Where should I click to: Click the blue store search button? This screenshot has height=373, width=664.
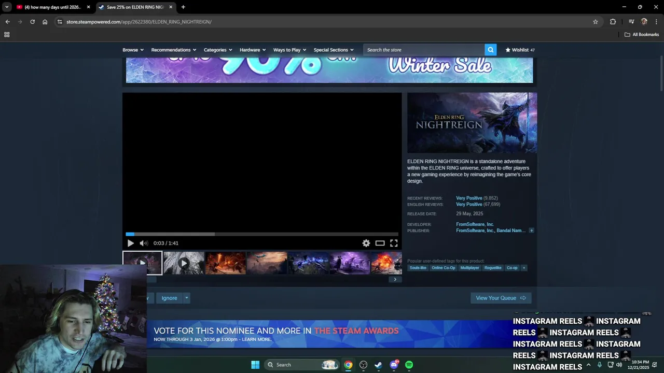491,50
